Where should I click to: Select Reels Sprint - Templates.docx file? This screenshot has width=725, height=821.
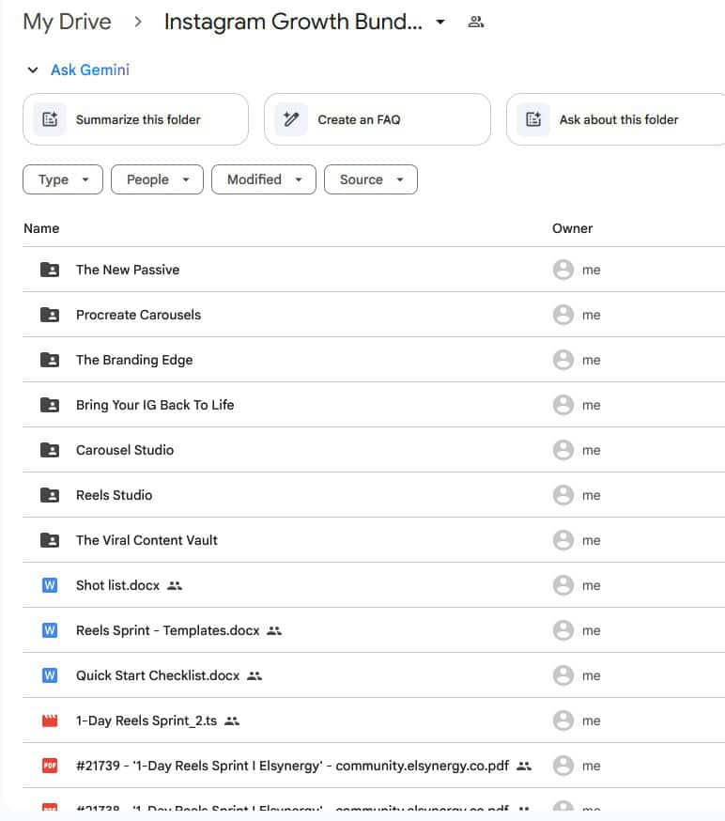[167, 630]
